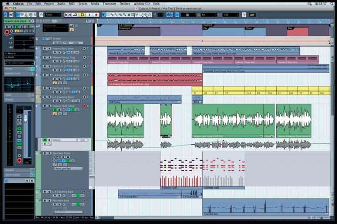Open the Vocals output routing dropdown
337x224 pixels.
coord(19,57)
